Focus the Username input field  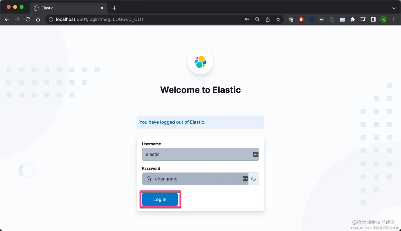click(x=200, y=154)
